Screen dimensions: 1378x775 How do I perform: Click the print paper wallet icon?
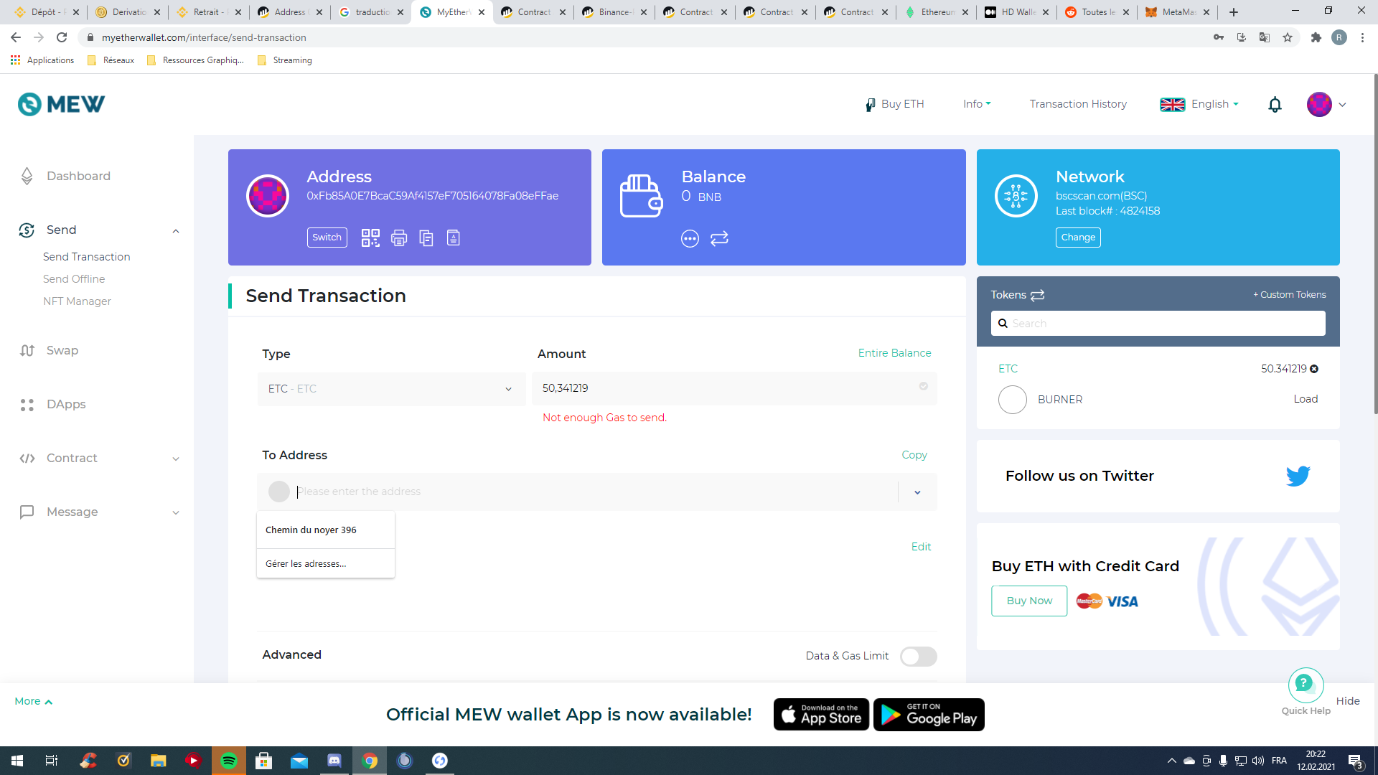point(399,238)
